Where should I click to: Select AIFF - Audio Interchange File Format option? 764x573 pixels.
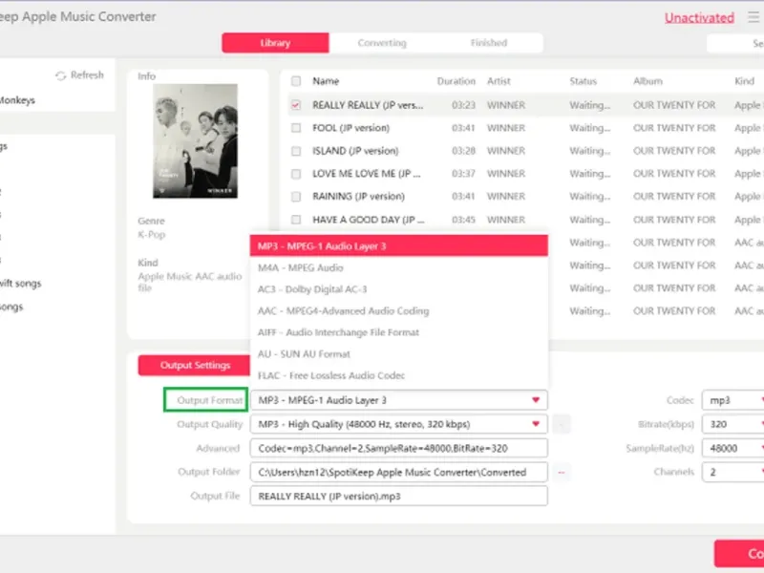coord(398,332)
